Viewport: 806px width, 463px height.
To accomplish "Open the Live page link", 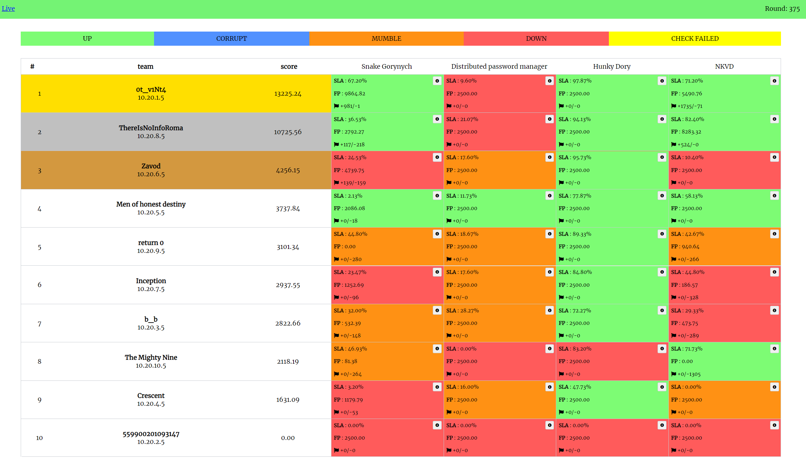I will click(8, 9).
